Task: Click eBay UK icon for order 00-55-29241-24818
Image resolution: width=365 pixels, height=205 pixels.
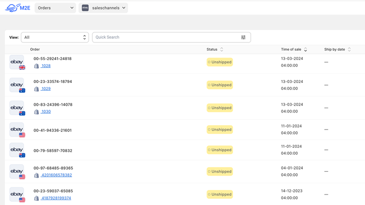Action: click(x=17, y=62)
